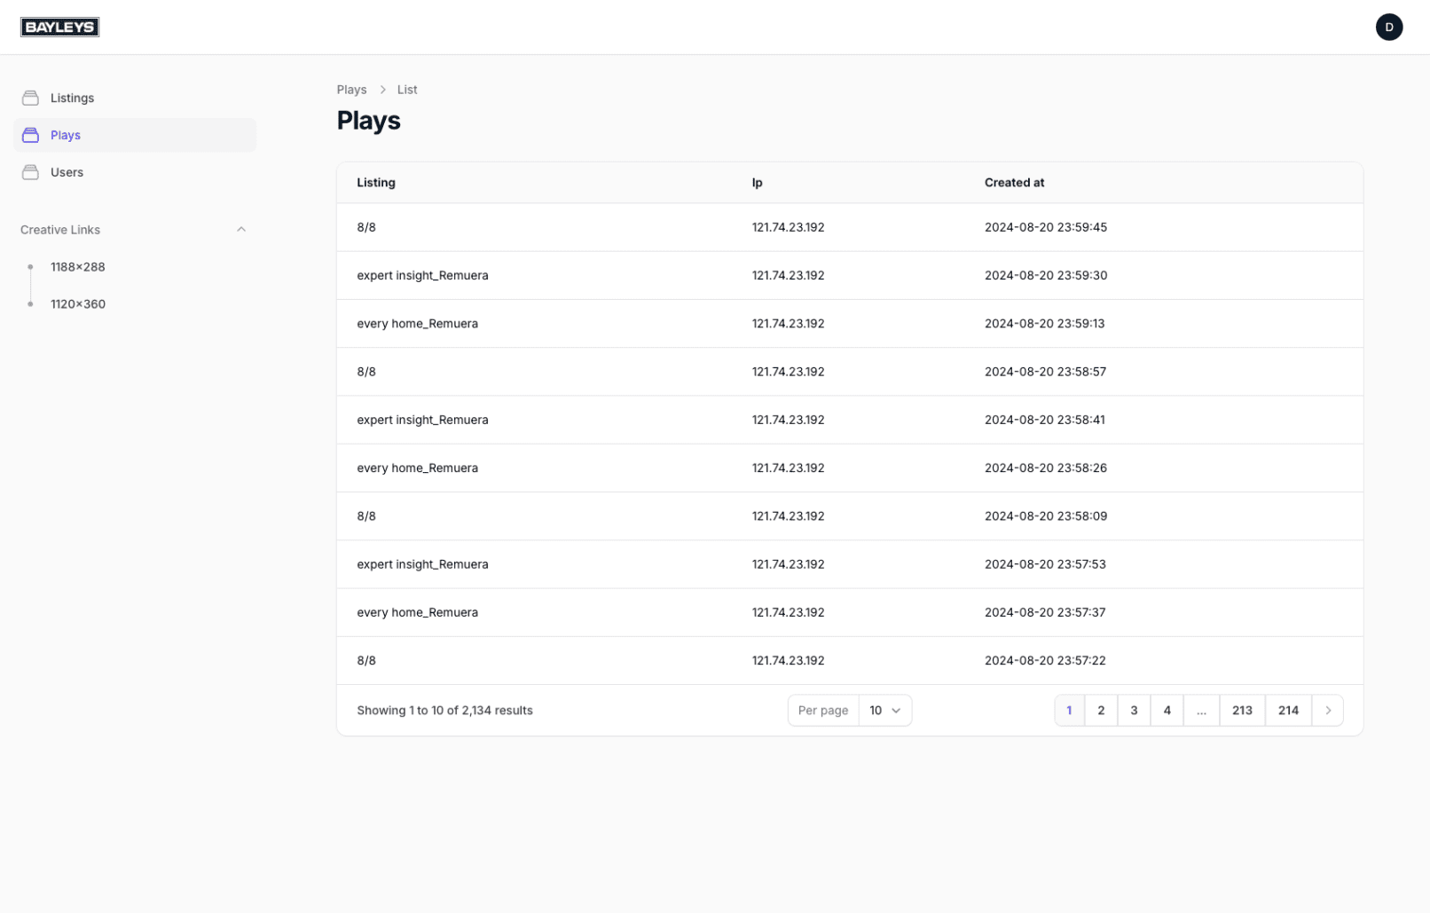The height and width of the screenshot is (913, 1430).
Task: Go to page 213
Action: (x=1242, y=711)
